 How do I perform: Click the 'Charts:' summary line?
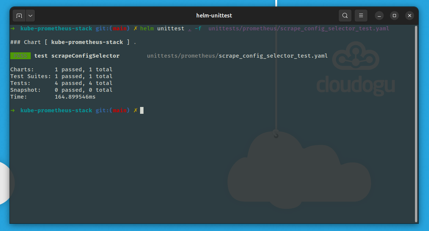point(61,69)
